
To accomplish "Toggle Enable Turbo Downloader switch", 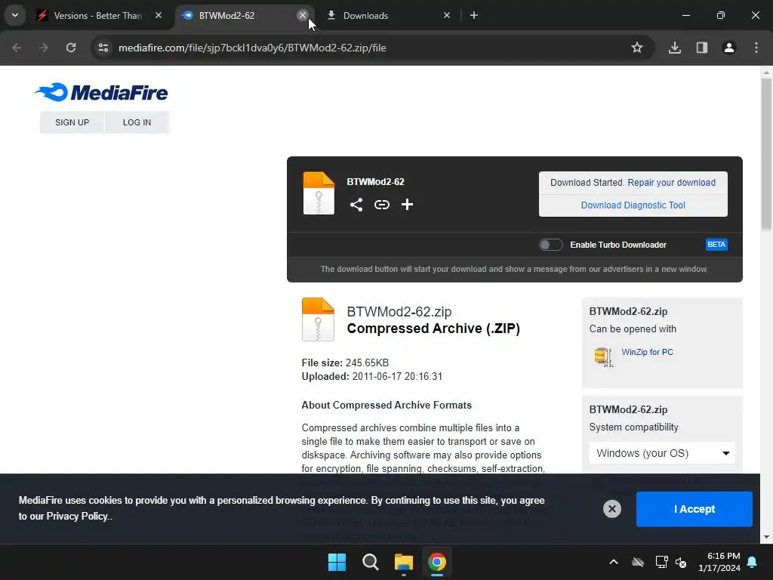I will 550,245.
